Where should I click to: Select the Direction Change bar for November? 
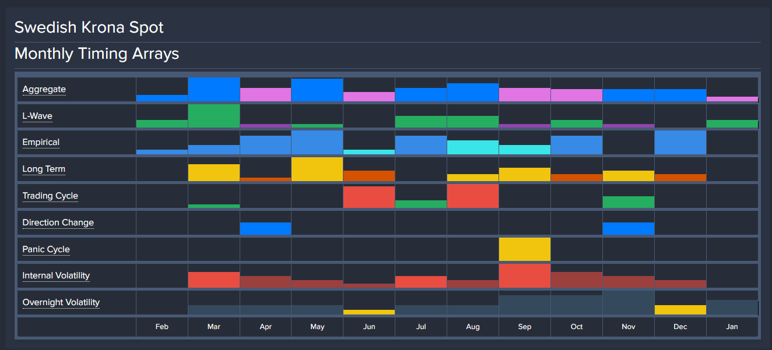(x=629, y=228)
